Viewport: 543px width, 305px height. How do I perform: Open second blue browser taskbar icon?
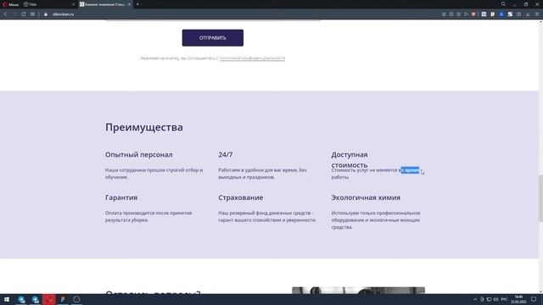pos(36,299)
